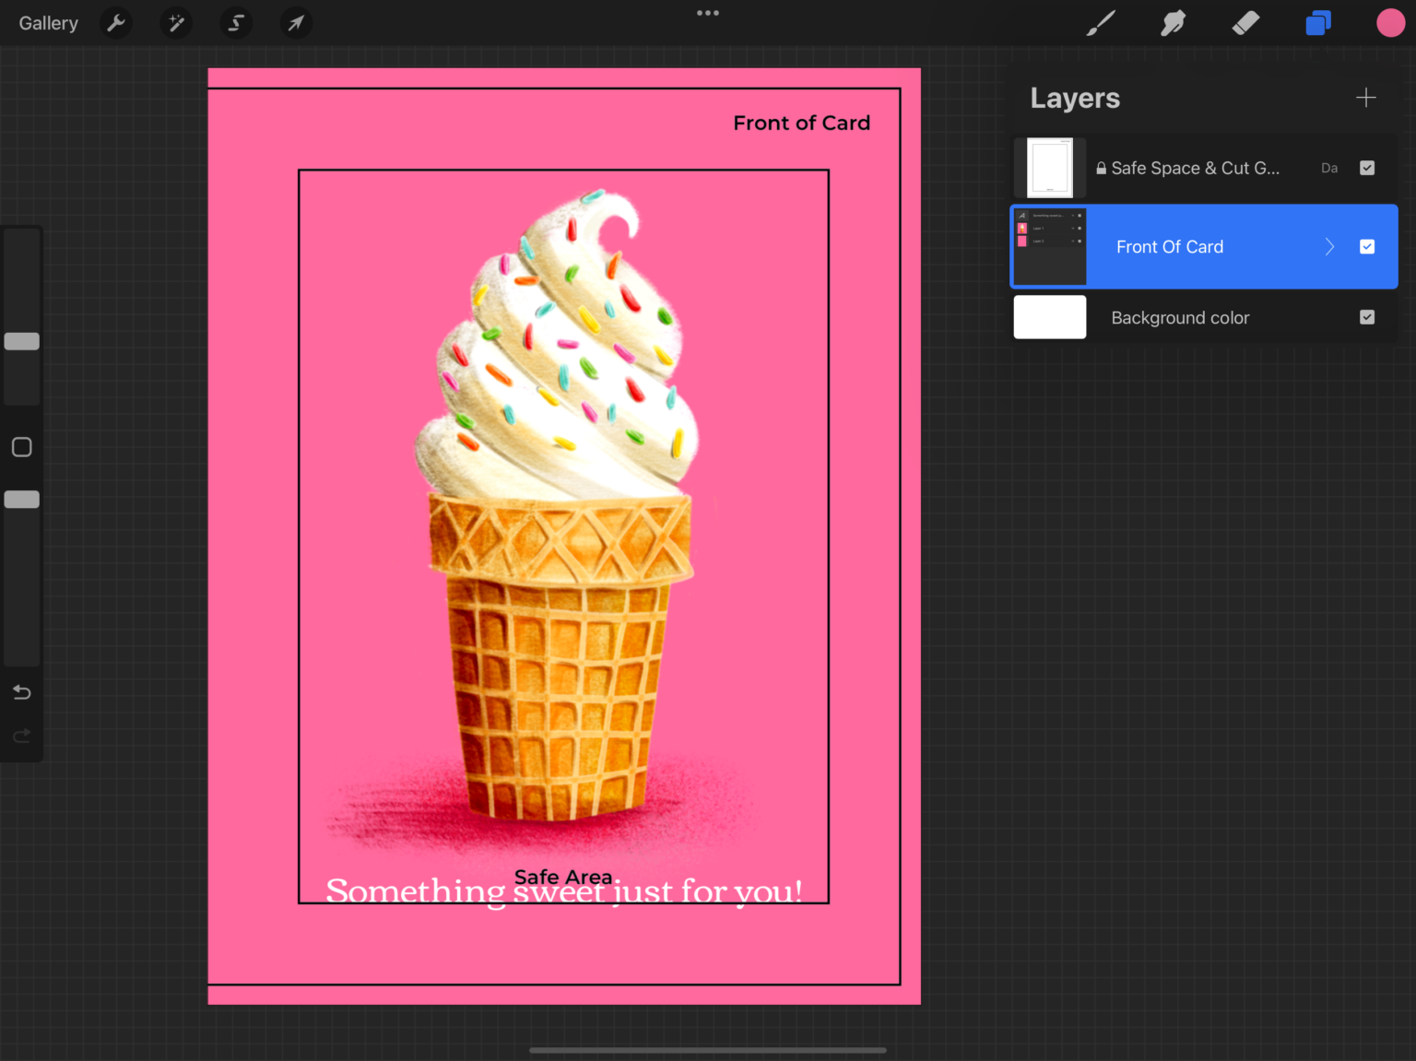Select the Background color layer entry
This screenshot has height=1061, width=1416.
1180,317
